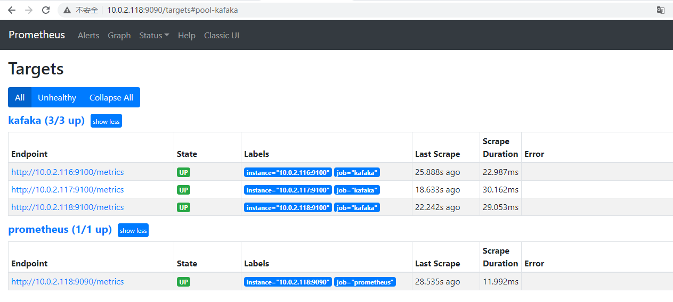Open the translate page icon in address bar
This screenshot has height=302, width=673.
pyautogui.click(x=660, y=10)
